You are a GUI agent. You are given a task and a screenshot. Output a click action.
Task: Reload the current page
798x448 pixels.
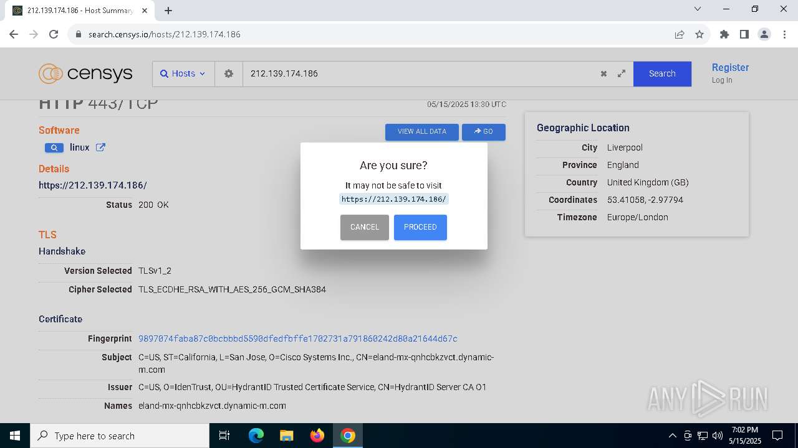point(54,34)
